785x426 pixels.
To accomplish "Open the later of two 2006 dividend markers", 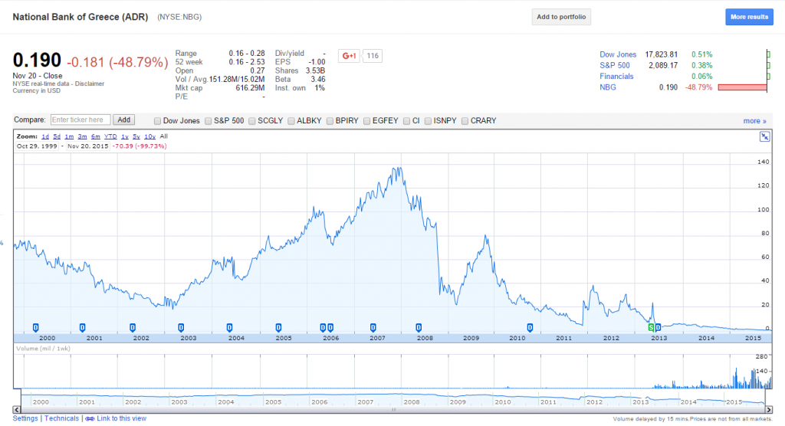I will (330, 327).
